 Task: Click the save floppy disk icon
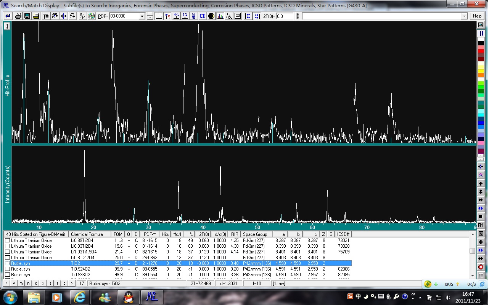27,16
